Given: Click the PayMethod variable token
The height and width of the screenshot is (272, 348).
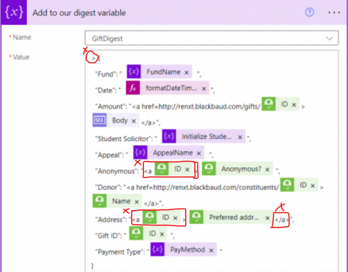Looking at the screenshot, I should (x=183, y=250).
